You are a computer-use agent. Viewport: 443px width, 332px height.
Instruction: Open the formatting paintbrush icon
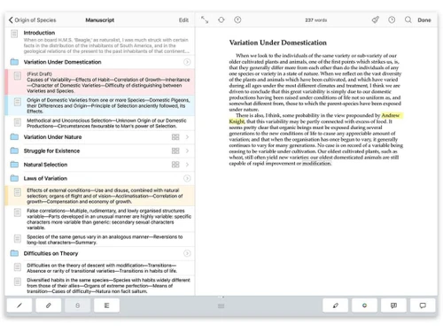click(x=376, y=19)
